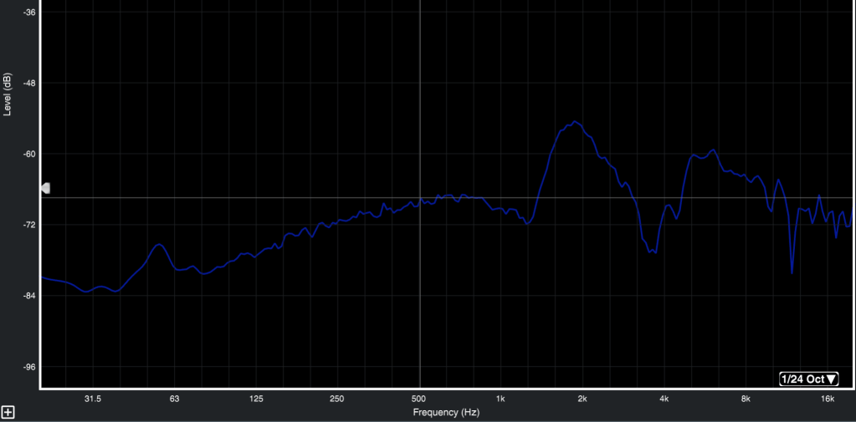Click the 31.5 frequency axis label
Viewport: 856px width, 422px height.
(x=92, y=399)
